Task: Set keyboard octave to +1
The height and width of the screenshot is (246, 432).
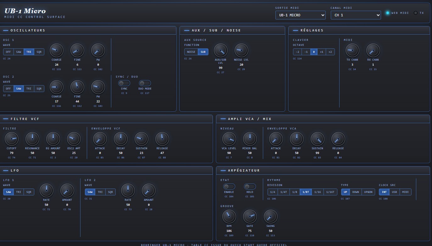Action: [x=321, y=52]
